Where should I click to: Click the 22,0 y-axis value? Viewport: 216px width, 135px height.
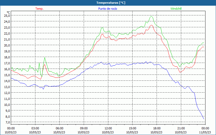[7, 33]
